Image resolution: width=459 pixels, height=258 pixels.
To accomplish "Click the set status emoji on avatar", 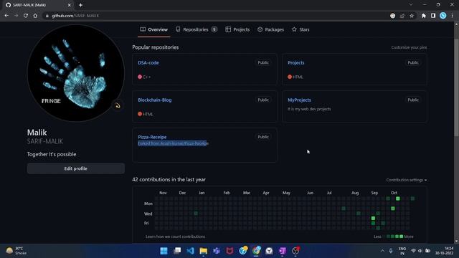I will pyautogui.click(x=118, y=105).
